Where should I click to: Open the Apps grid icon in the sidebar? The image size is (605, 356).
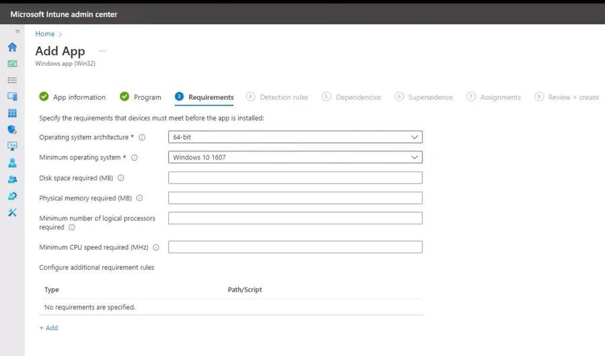pyautogui.click(x=12, y=113)
